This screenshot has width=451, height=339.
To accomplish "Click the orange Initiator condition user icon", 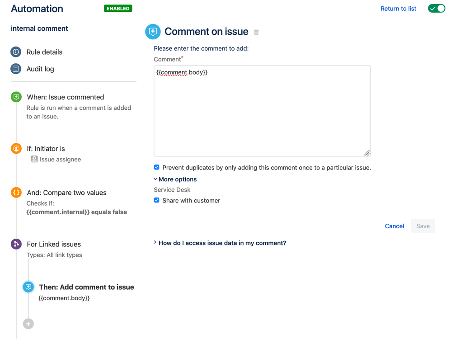I will pyautogui.click(x=16, y=148).
